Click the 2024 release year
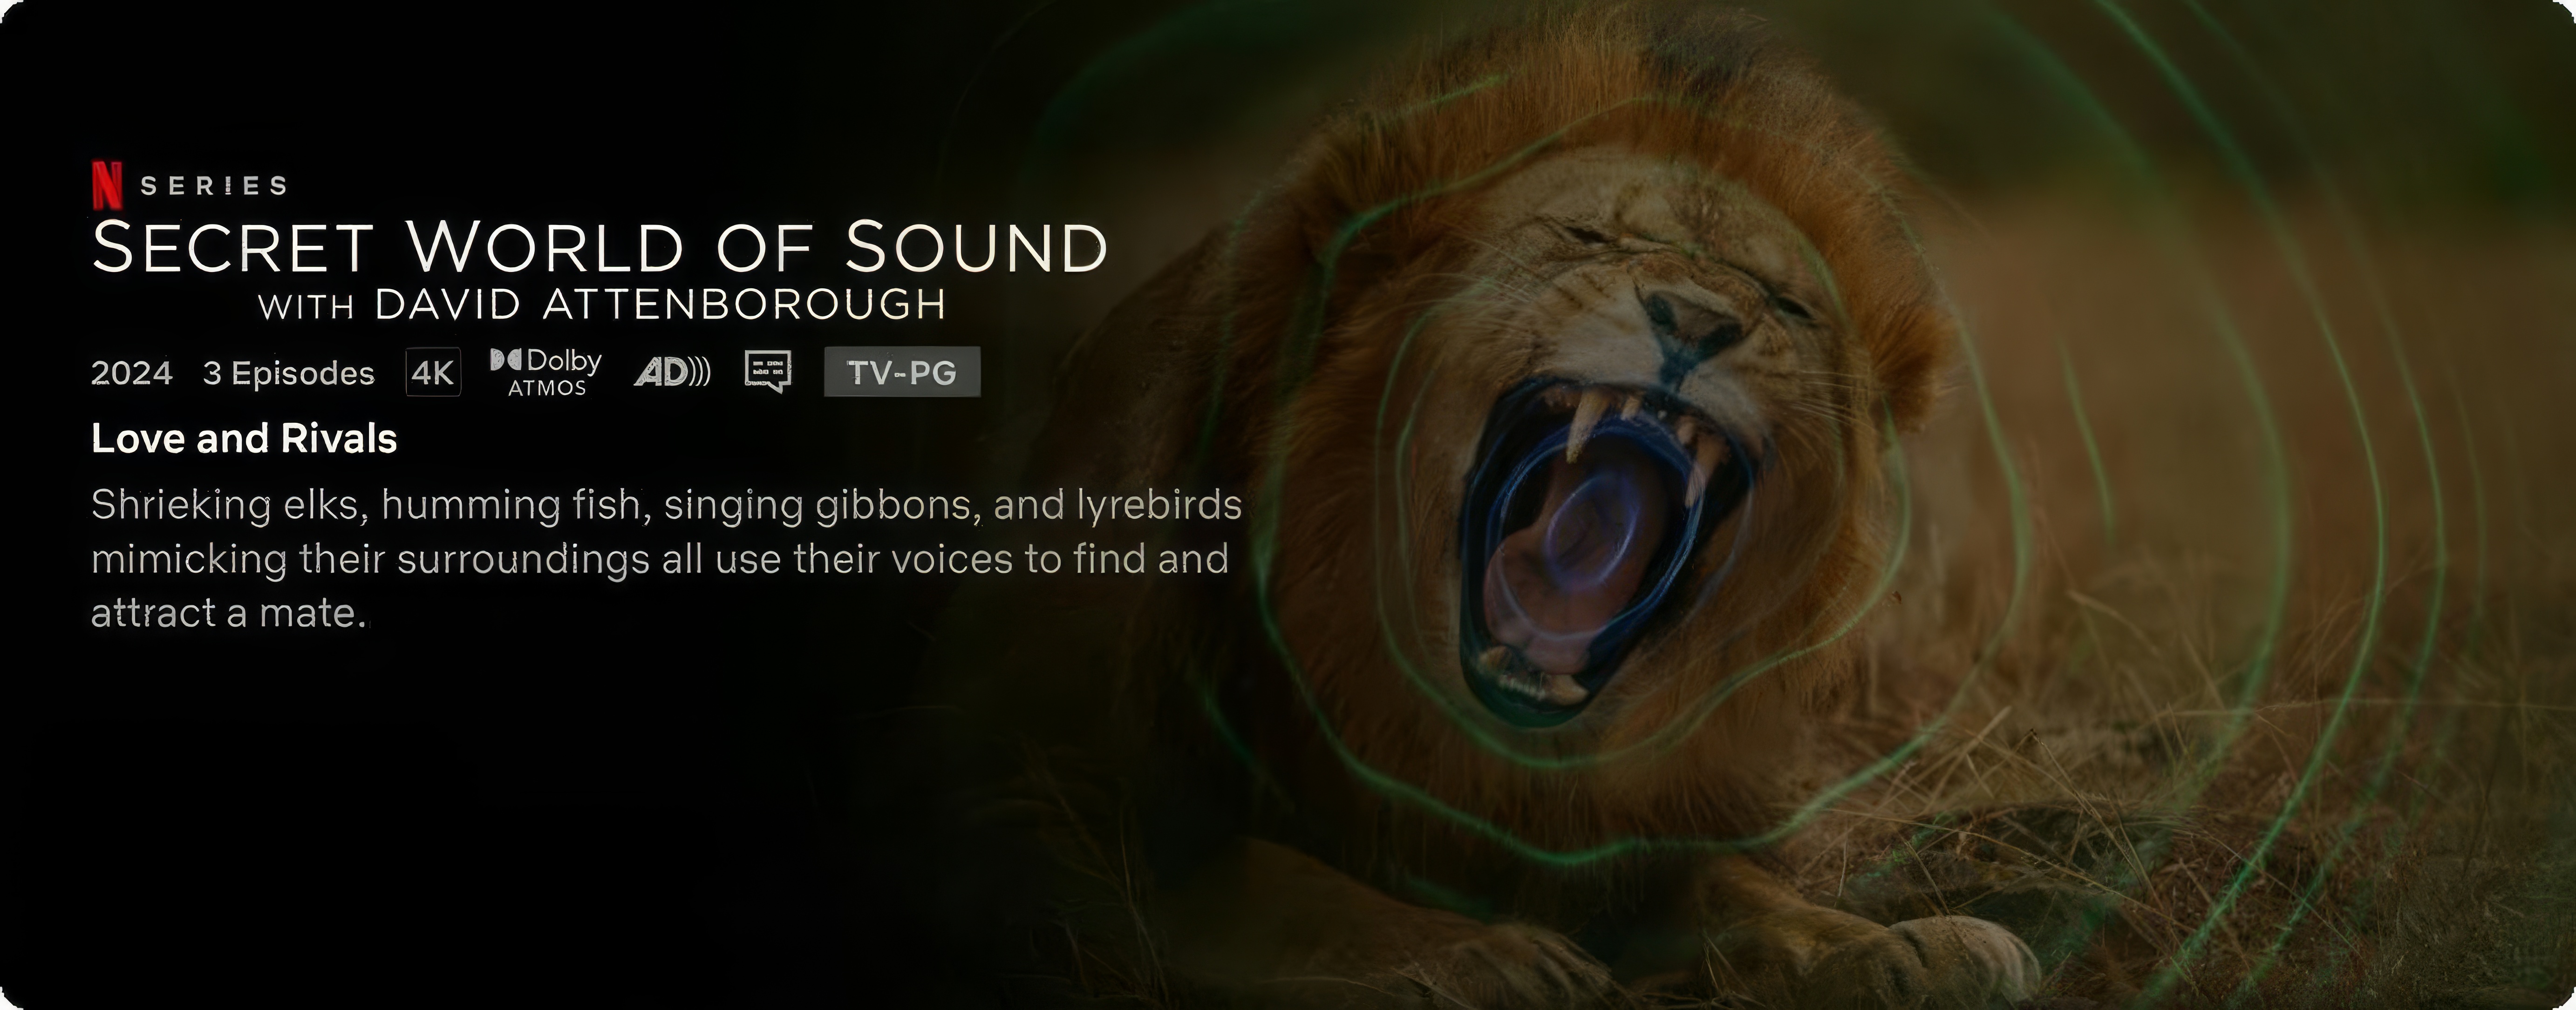Screen dimensions: 2576x1010 [132, 373]
